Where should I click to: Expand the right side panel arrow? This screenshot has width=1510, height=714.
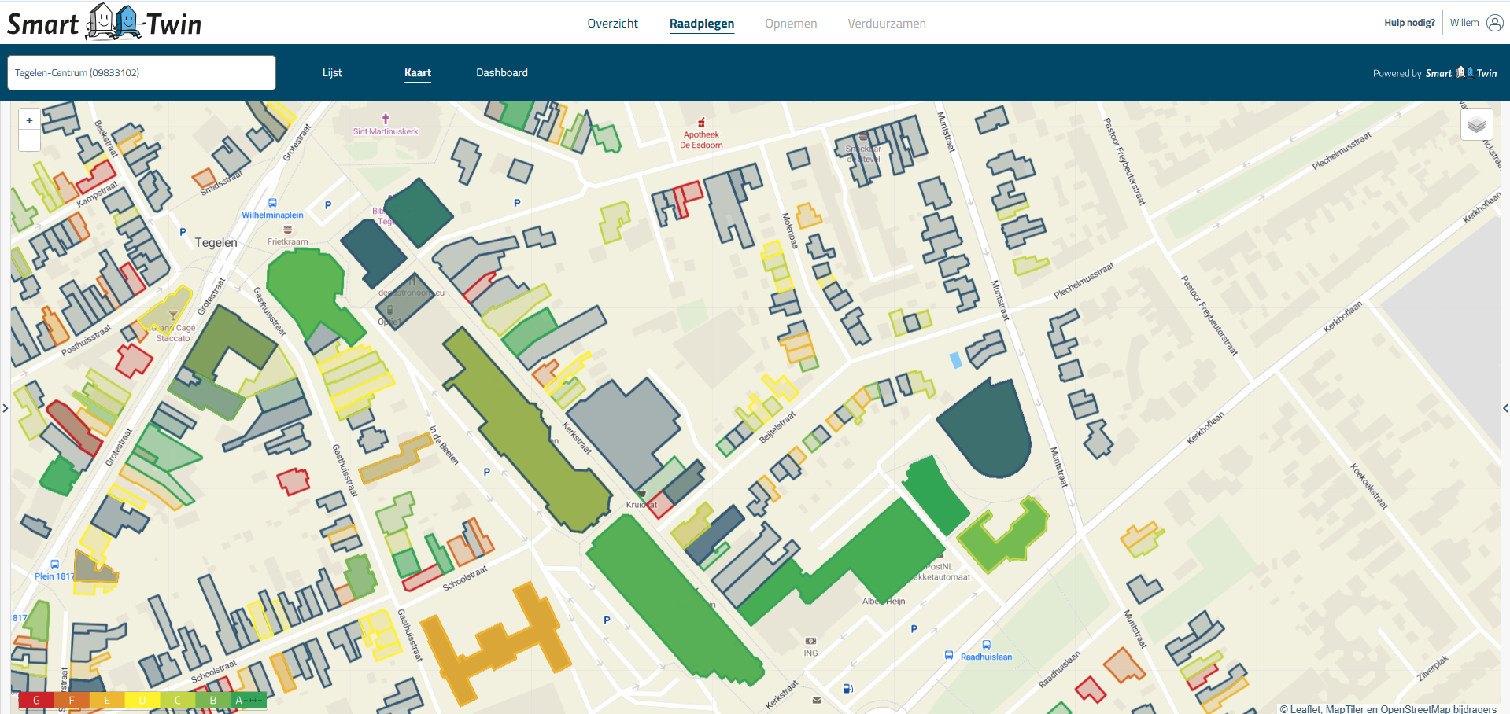coord(1504,408)
